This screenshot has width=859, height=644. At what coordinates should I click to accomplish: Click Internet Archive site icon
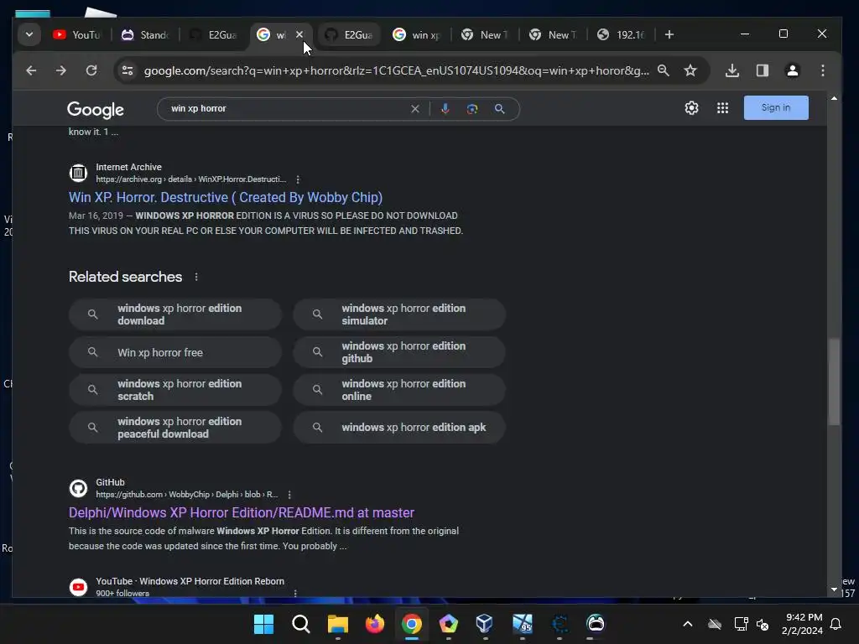point(78,173)
